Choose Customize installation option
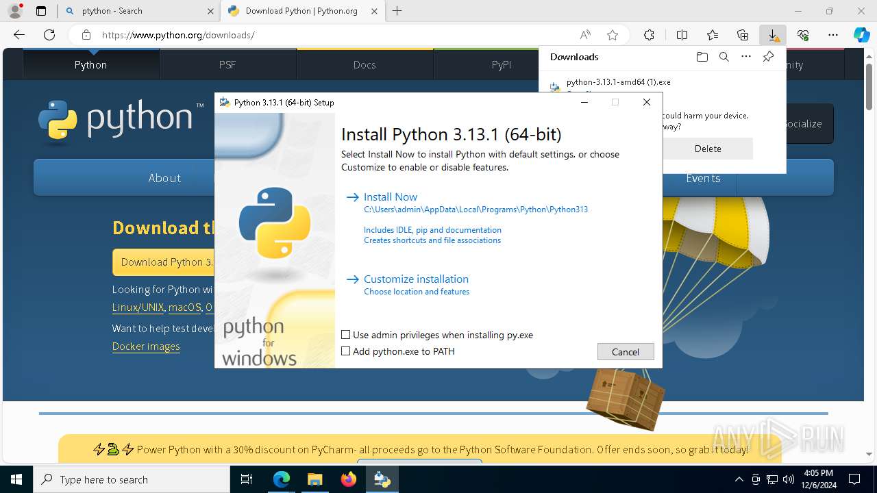Screen dimensions: 877x493 (416, 279)
